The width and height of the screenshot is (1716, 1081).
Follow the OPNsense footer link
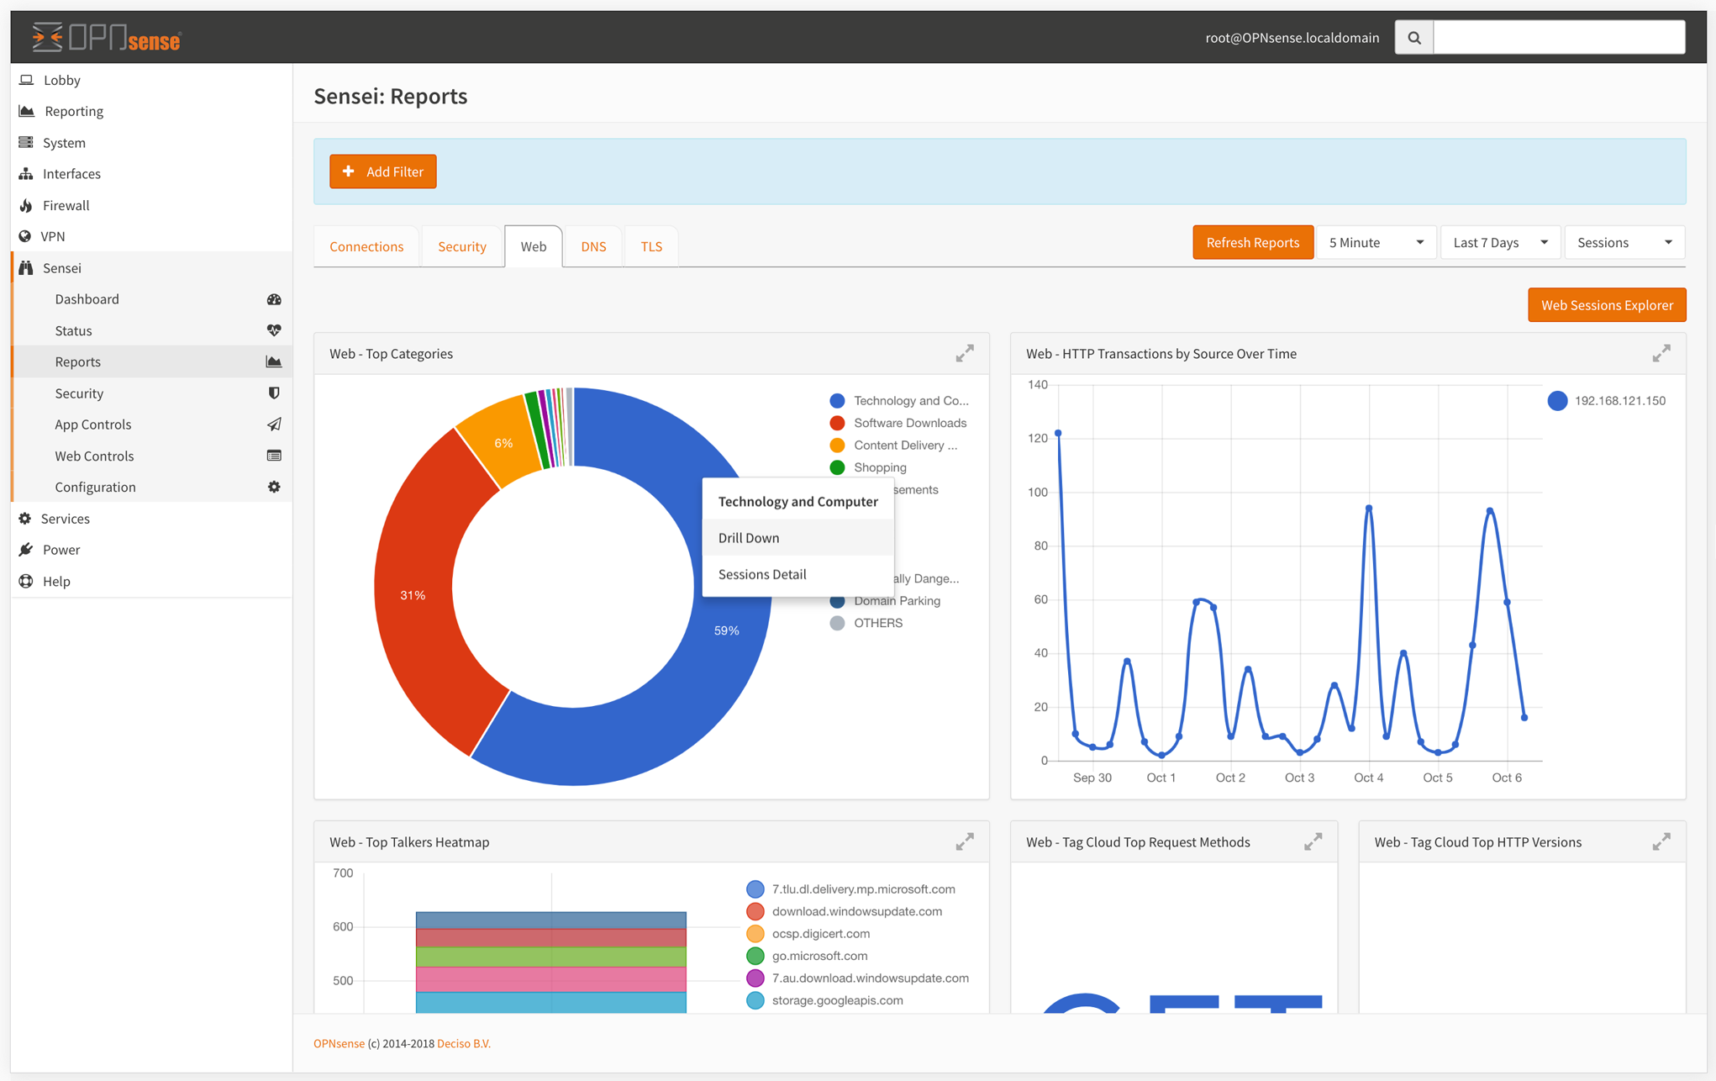click(x=339, y=1043)
